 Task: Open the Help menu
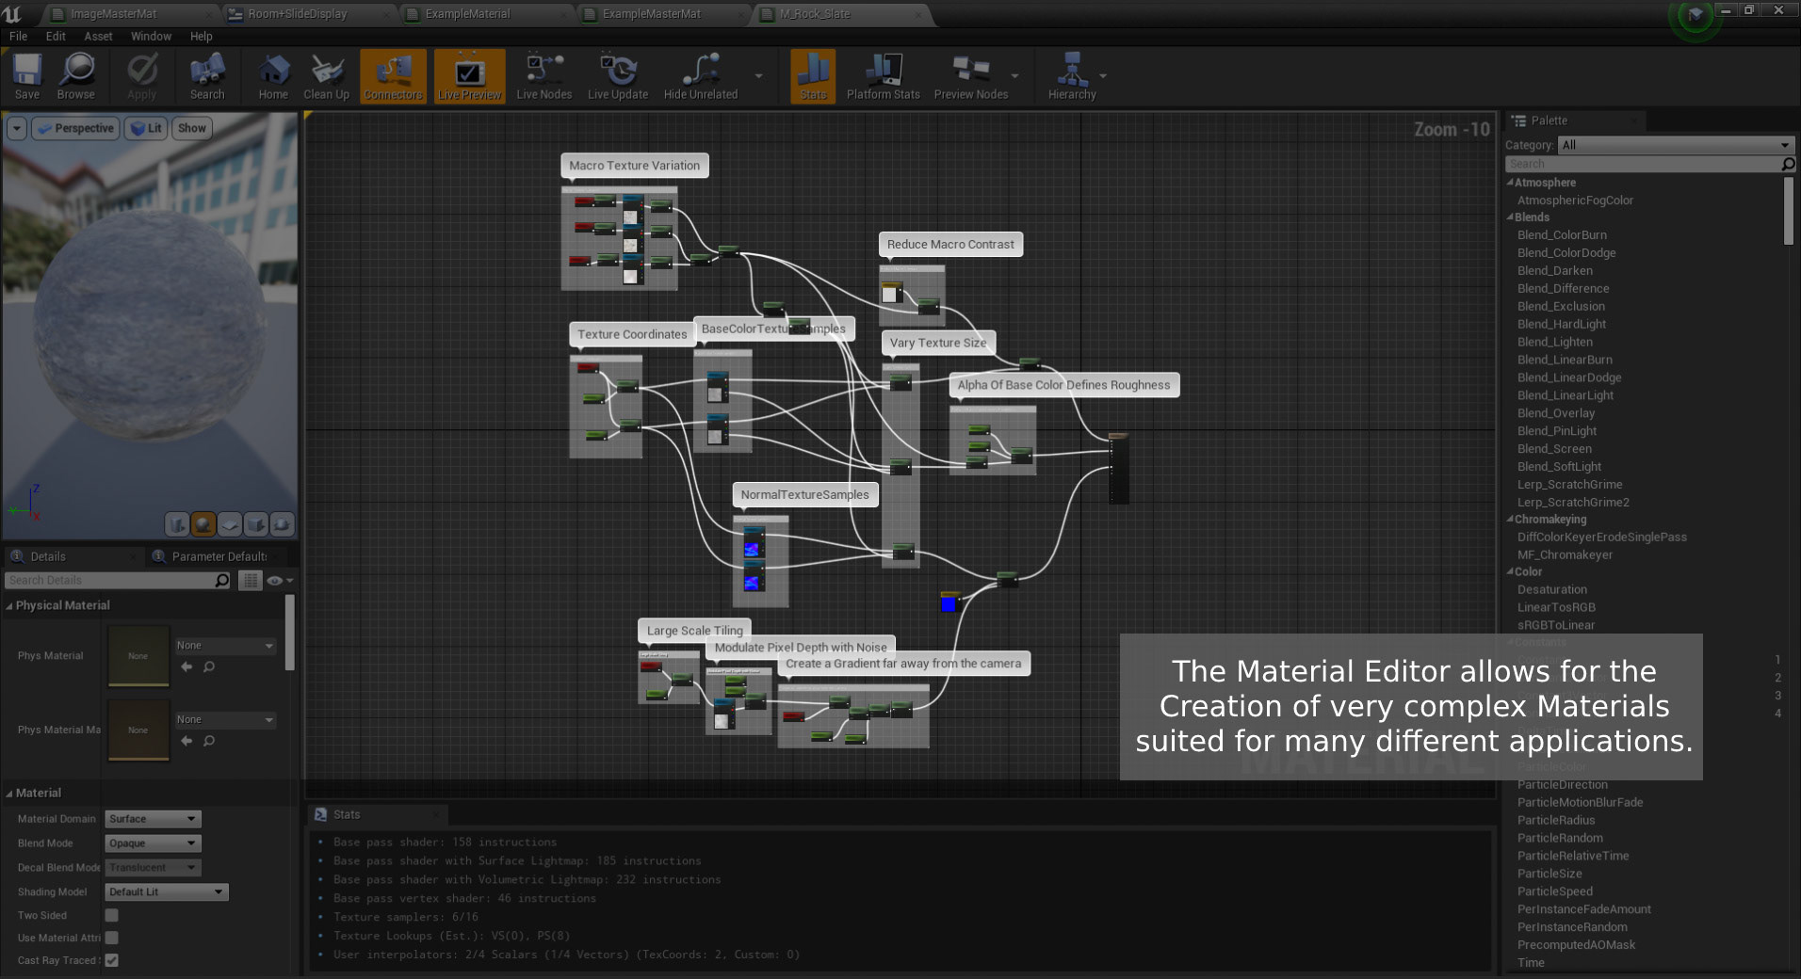201,36
